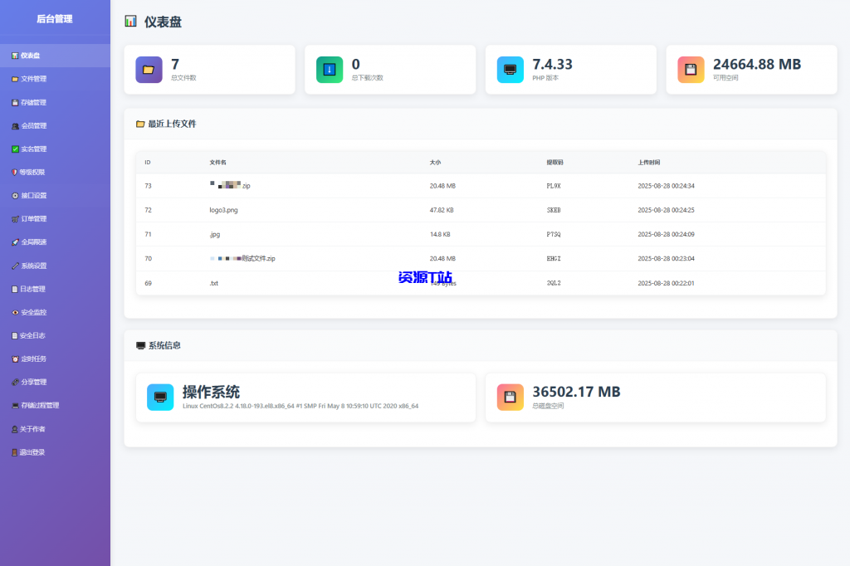Click 退出登录 to log out
Viewport: 850px width, 566px height.
37,451
